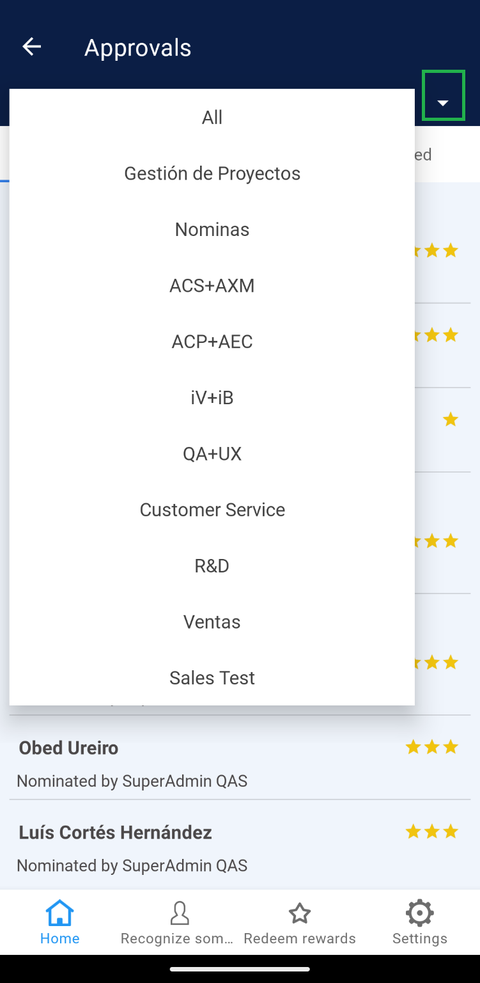Image resolution: width=480 pixels, height=983 pixels.
Task: Tap the Recognize someone person icon
Action: point(180,913)
